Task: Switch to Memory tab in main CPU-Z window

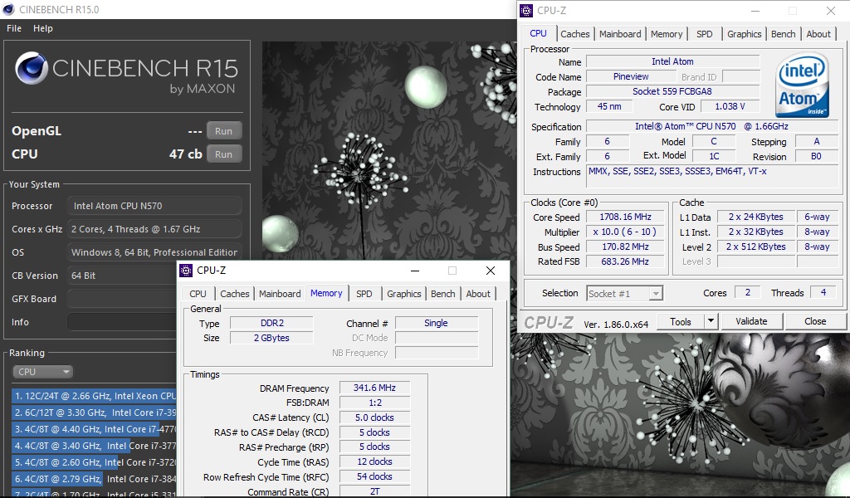Action: click(667, 33)
